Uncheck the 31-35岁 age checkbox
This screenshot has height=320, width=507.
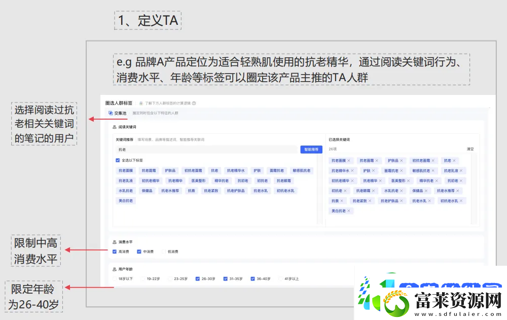coord(226,278)
